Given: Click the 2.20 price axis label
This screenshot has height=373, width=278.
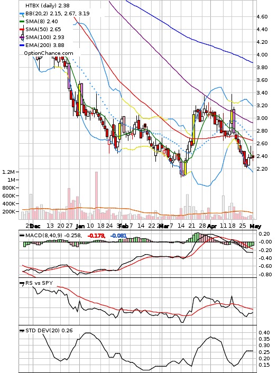Looking at the screenshot, I should click(262, 169).
